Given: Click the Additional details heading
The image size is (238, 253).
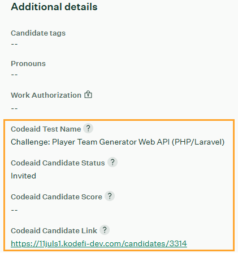Looking at the screenshot, I should click(x=54, y=7).
